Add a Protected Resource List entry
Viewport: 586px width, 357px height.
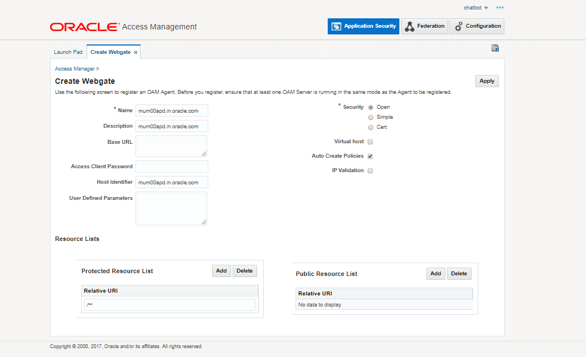click(221, 271)
